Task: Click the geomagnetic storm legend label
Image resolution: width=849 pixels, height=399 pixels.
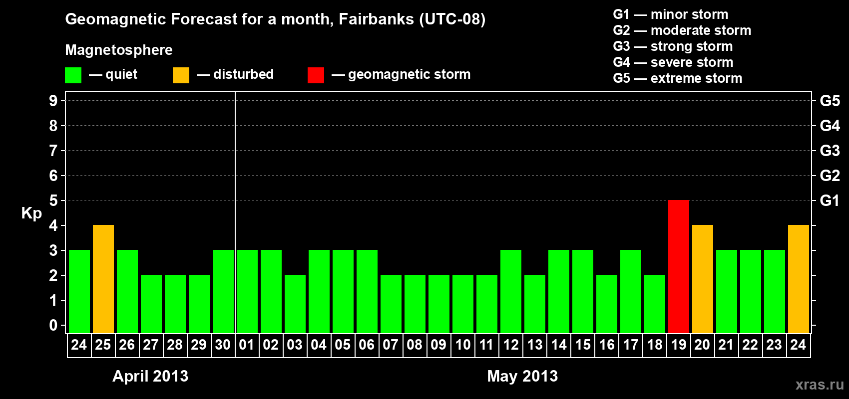Action: coord(409,74)
